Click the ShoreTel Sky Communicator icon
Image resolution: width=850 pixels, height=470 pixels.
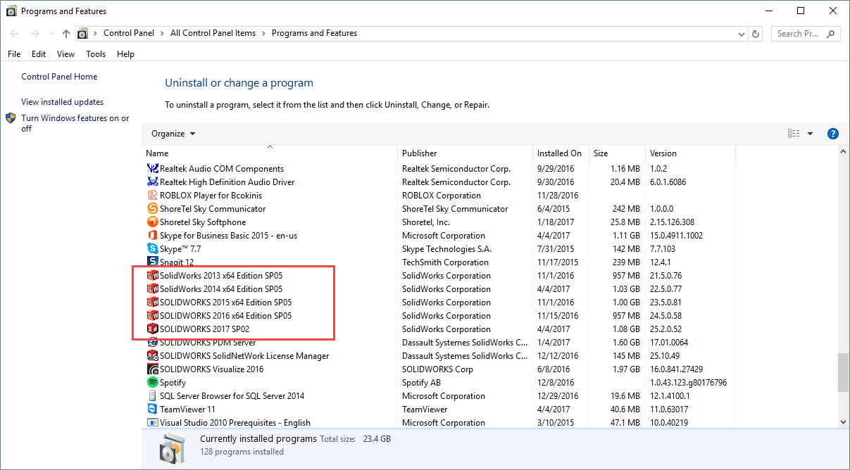coord(153,209)
